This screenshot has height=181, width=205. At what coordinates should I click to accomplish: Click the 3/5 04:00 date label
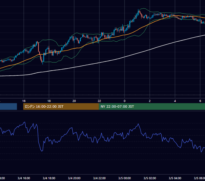pyautogui.click(x=175, y=178)
